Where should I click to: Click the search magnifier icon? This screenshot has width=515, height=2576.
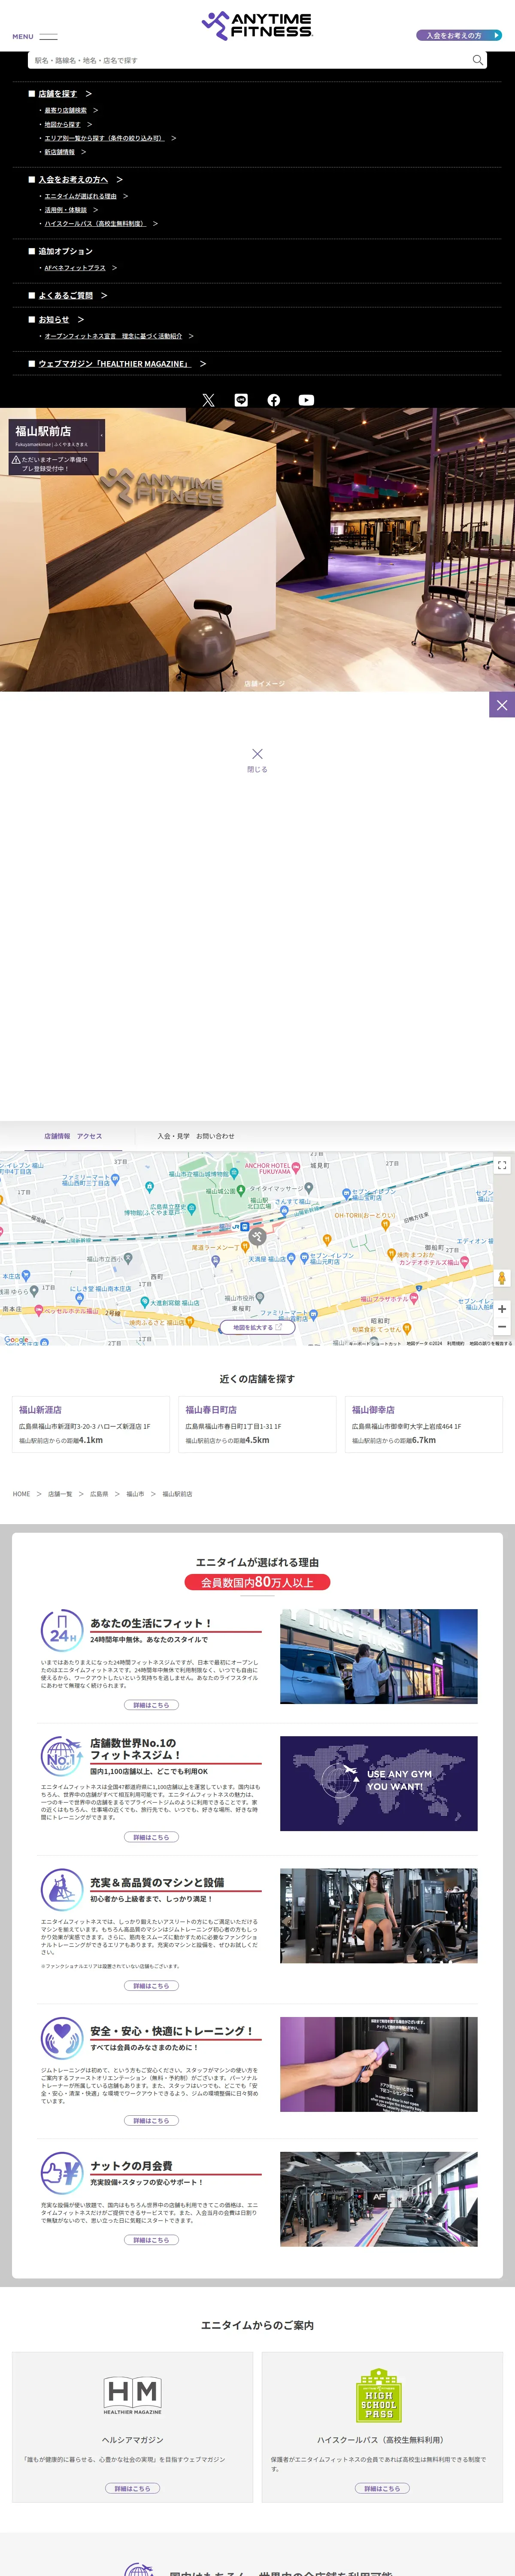coord(478,60)
